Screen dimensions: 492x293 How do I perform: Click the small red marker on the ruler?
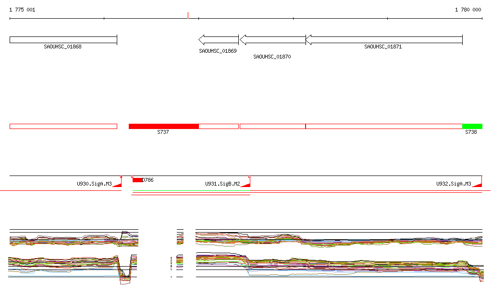[x=188, y=16]
